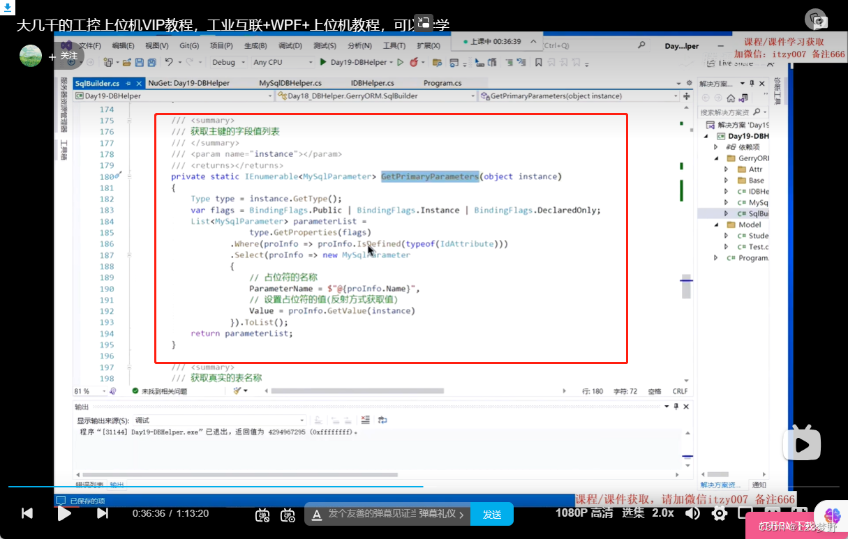This screenshot has height=539, width=848.
Task: Click the pin icon on the Output panel
Action: (x=676, y=407)
